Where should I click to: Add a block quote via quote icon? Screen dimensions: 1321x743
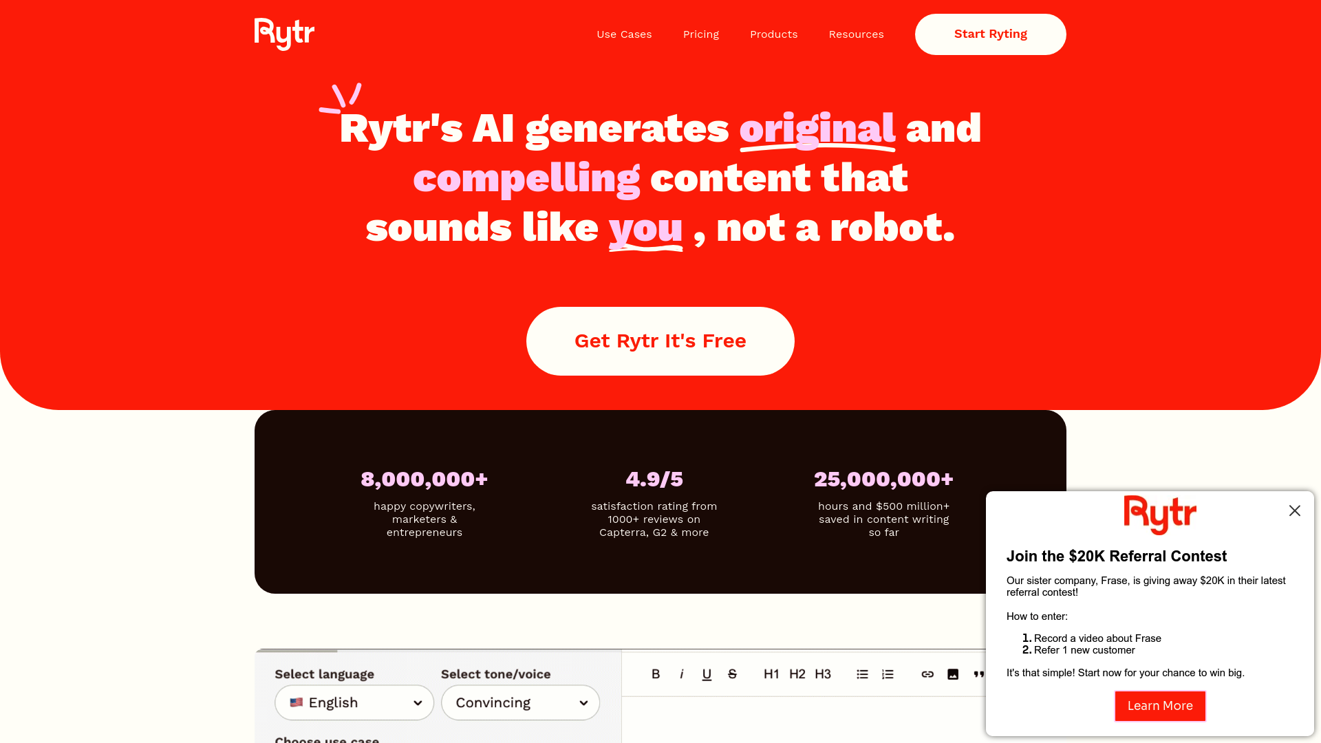pyautogui.click(x=978, y=674)
